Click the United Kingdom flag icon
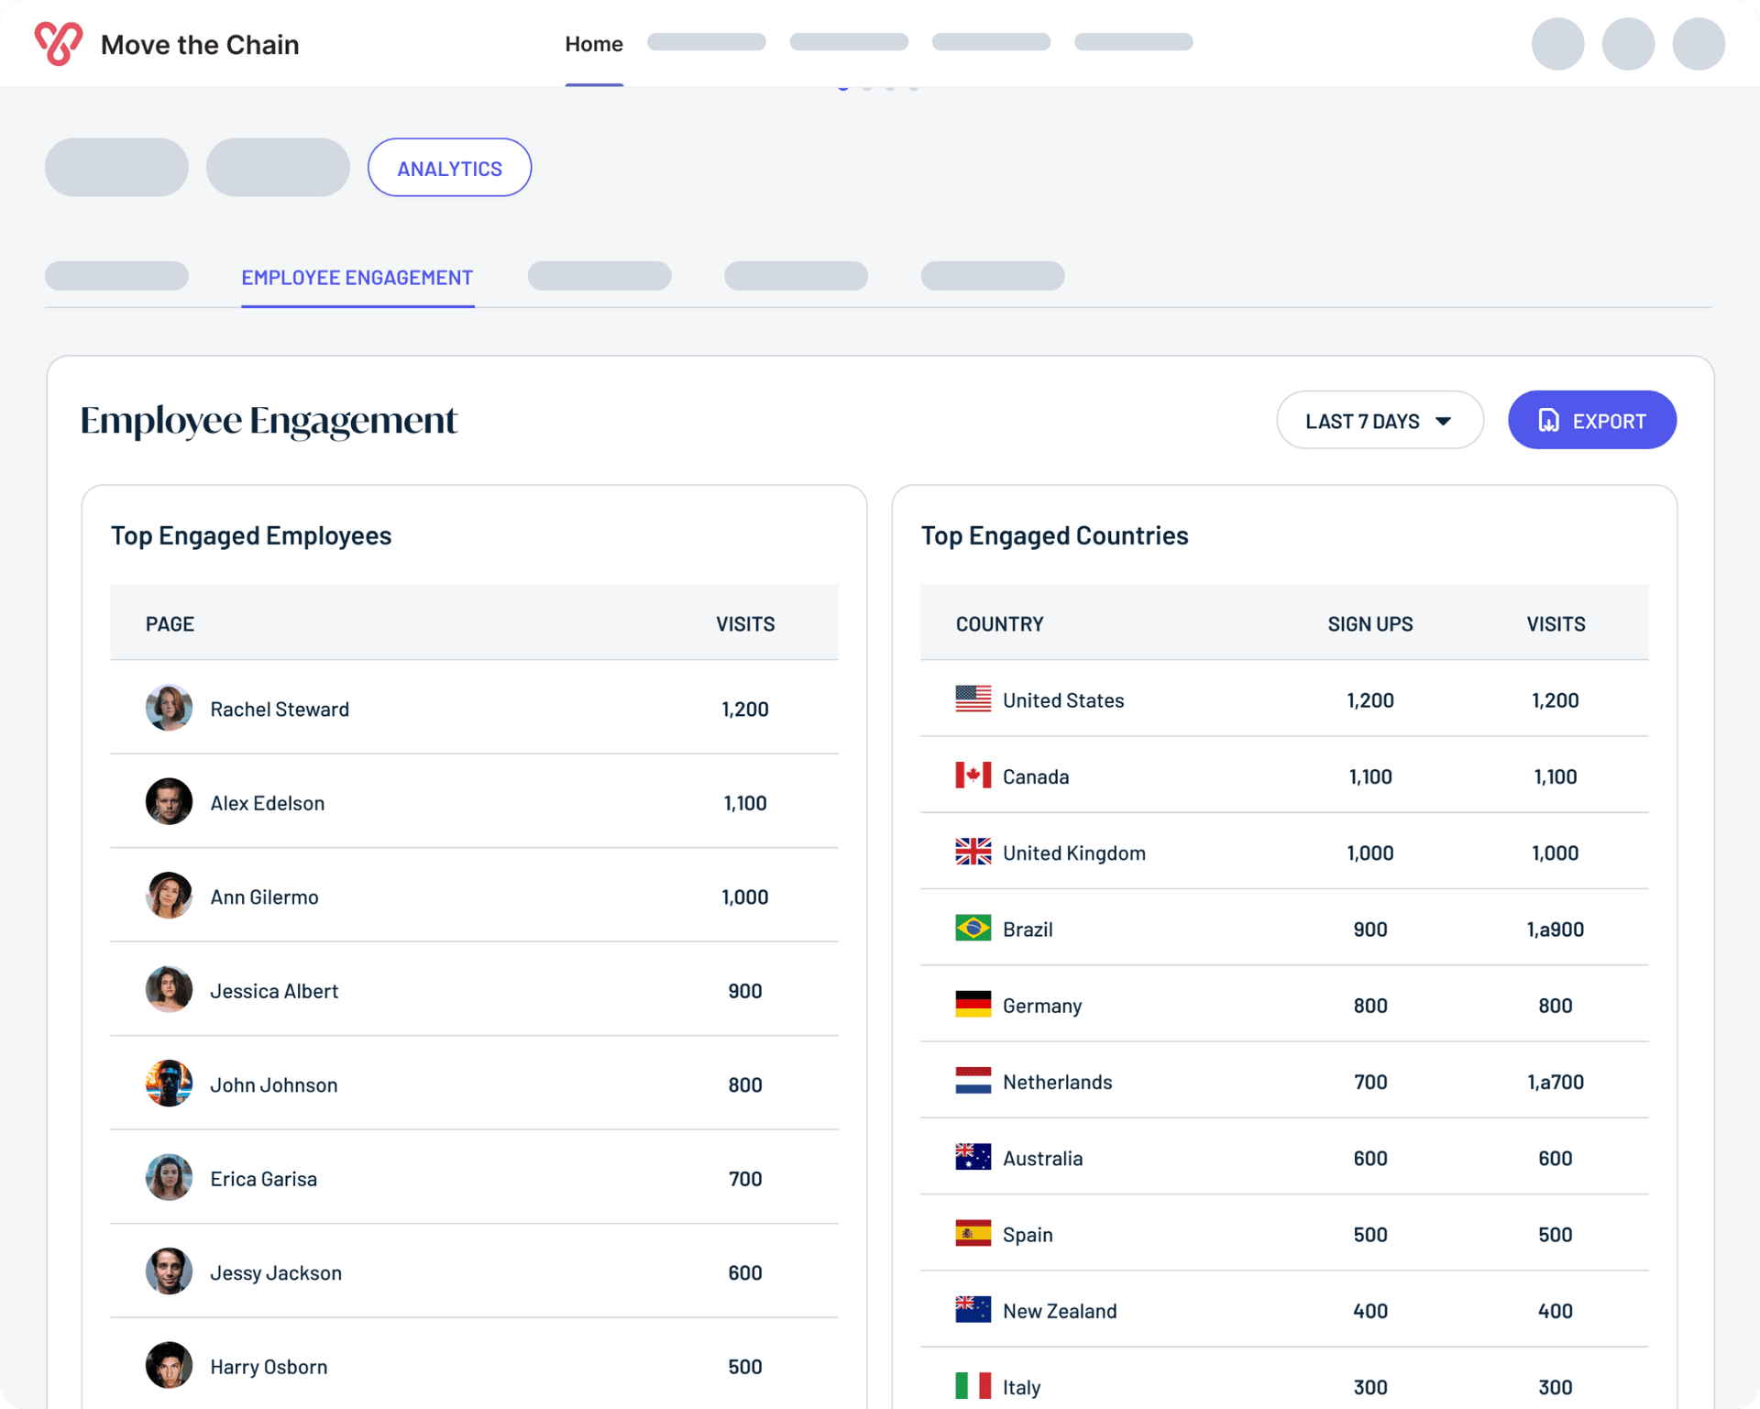The height and width of the screenshot is (1409, 1760). (973, 852)
